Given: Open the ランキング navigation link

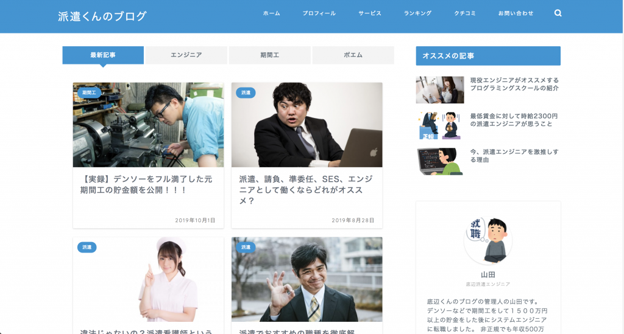Looking at the screenshot, I should pyautogui.click(x=417, y=13).
